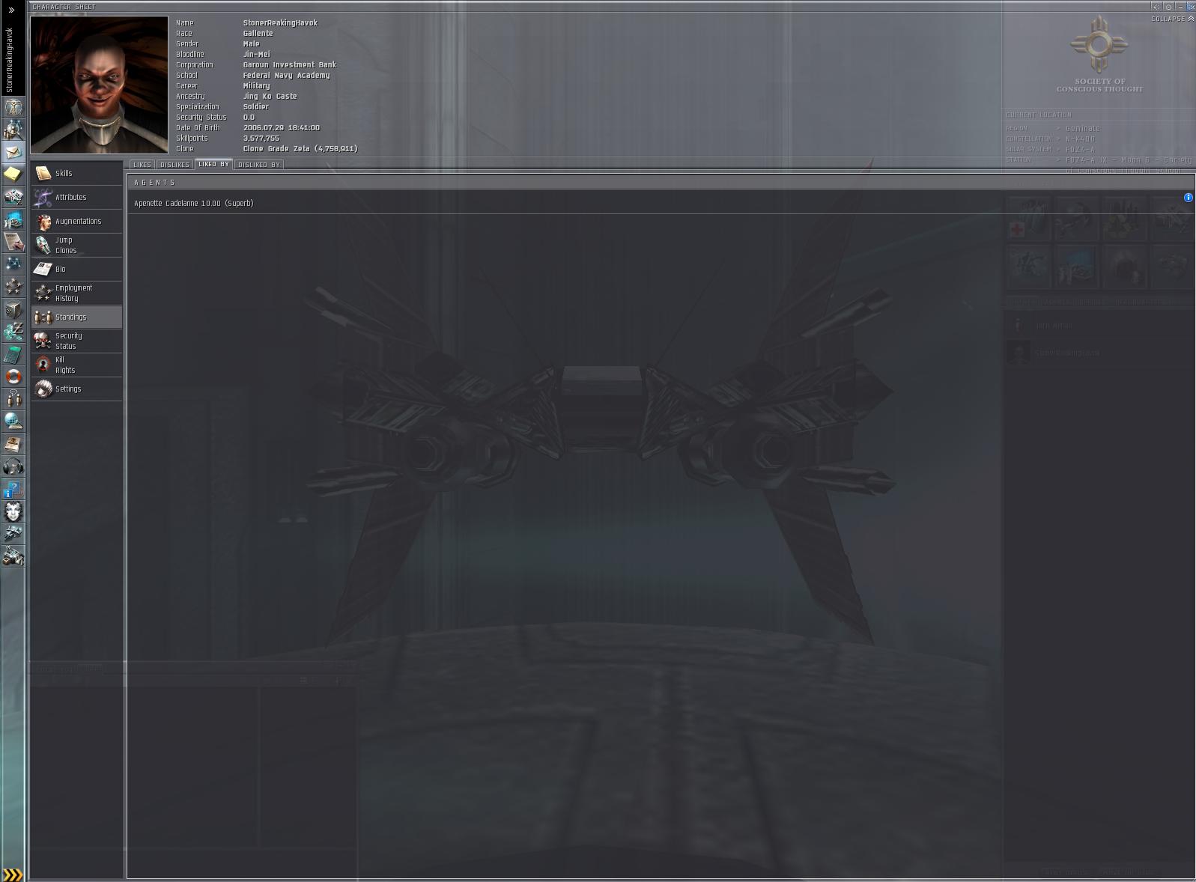Click the corporation name Garoun Investment Bank

coord(289,64)
